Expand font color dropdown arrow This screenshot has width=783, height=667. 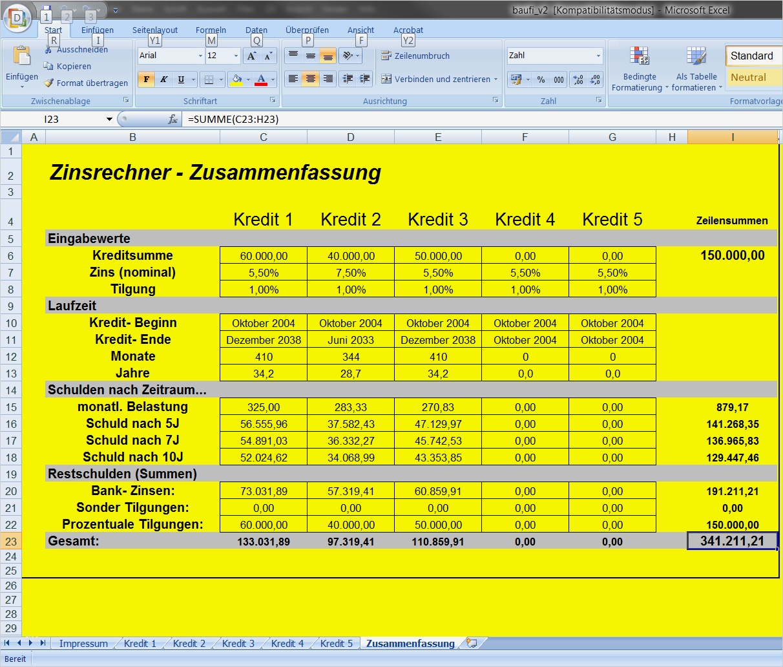273,79
